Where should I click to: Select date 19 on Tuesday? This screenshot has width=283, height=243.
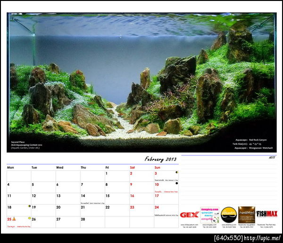(34, 207)
